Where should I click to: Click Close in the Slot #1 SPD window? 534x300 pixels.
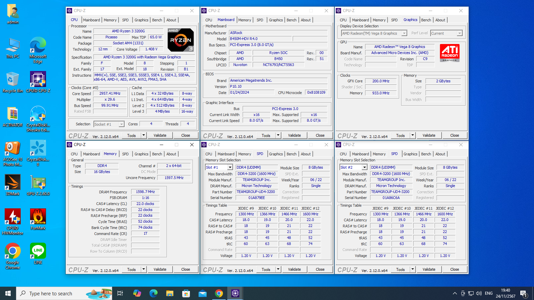pos(320,269)
